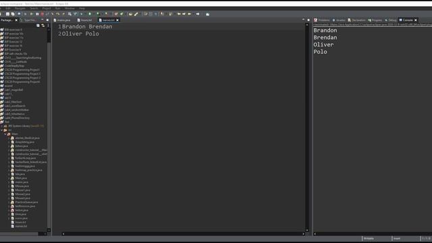432x243 pixels.
Task: Click the red Terminate toolbar icon
Action: coord(43,14)
